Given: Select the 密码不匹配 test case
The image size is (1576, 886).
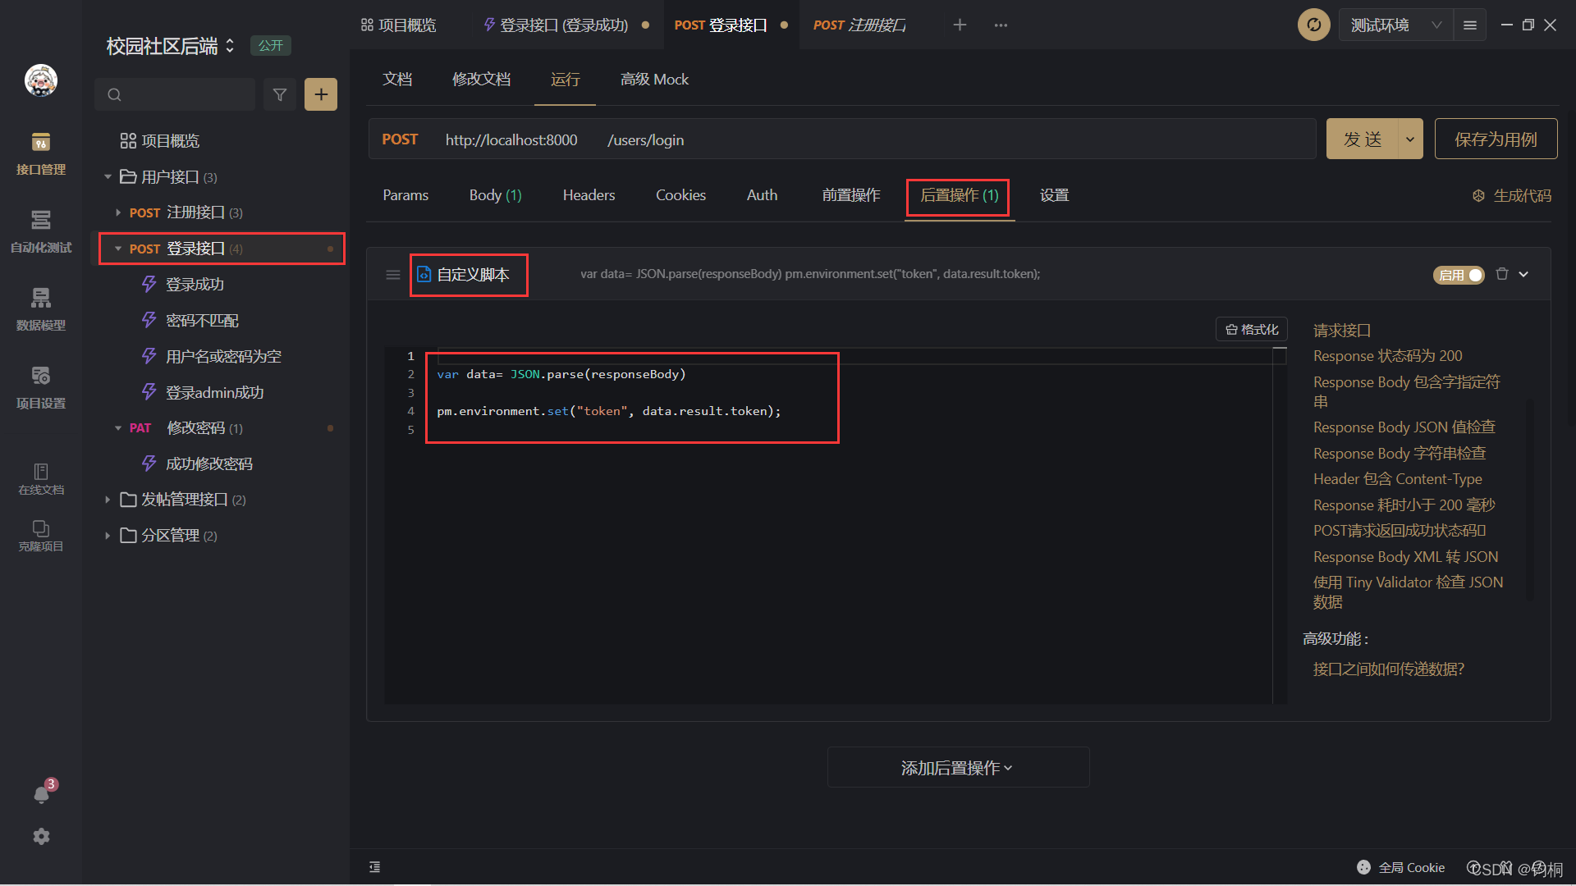Looking at the screenshot, I should (202, 321).
